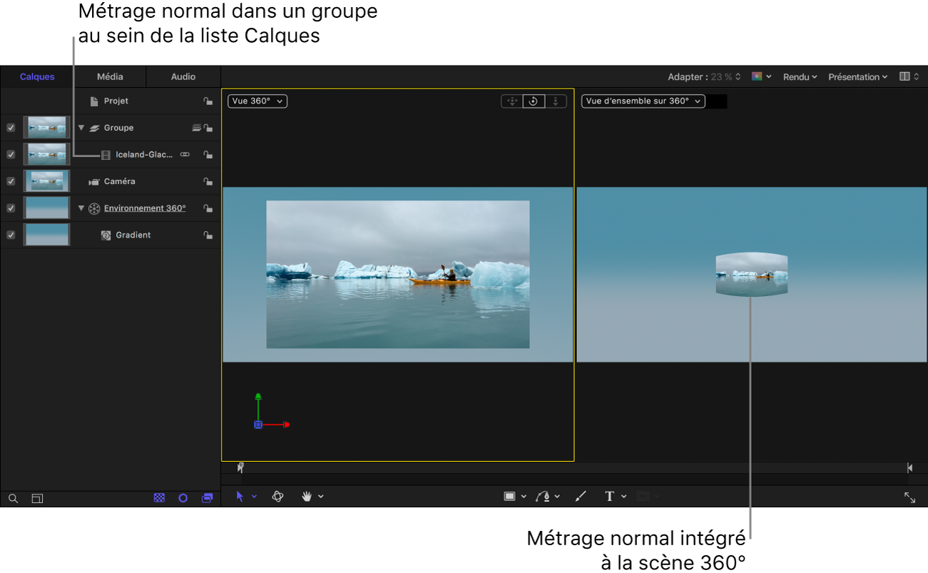This screenshot has width=928, height=573.
Task: Select the Text tool
Action: [x=610, y=496]
